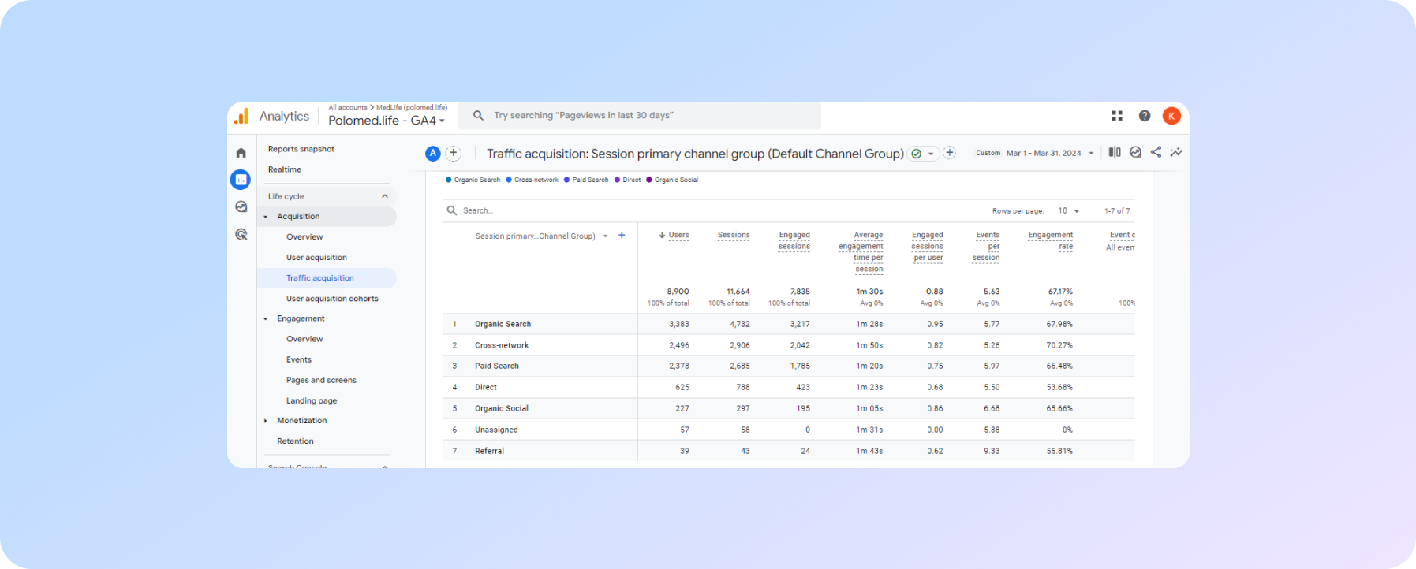Click total users value 8,900
1416x569 pixels.
[x=678, y=292]
